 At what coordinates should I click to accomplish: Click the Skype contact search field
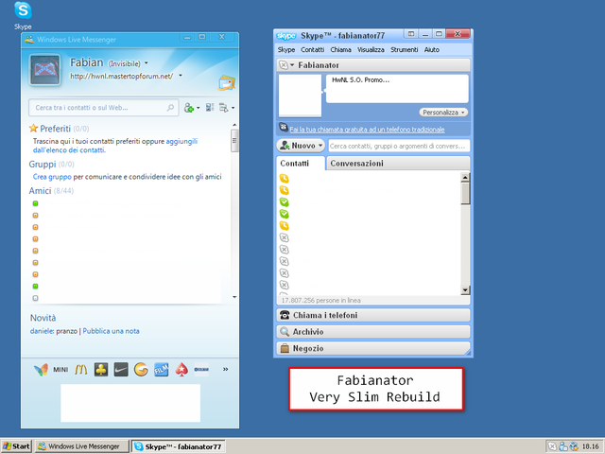[399, 146]
